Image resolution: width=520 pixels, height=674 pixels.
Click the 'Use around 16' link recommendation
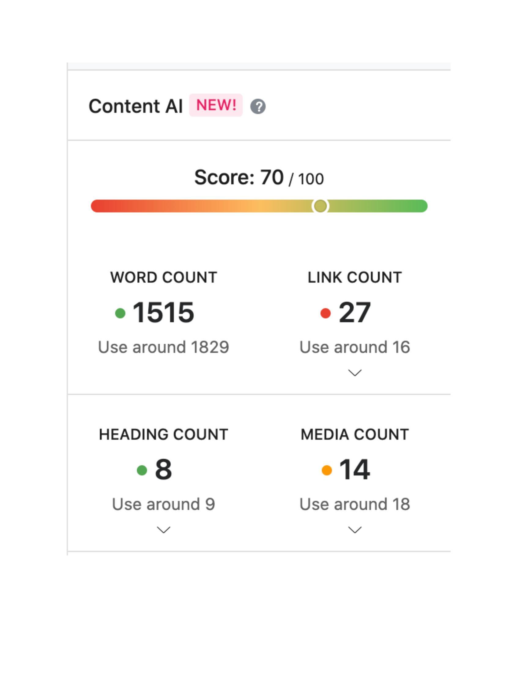[x=355, y=347]
